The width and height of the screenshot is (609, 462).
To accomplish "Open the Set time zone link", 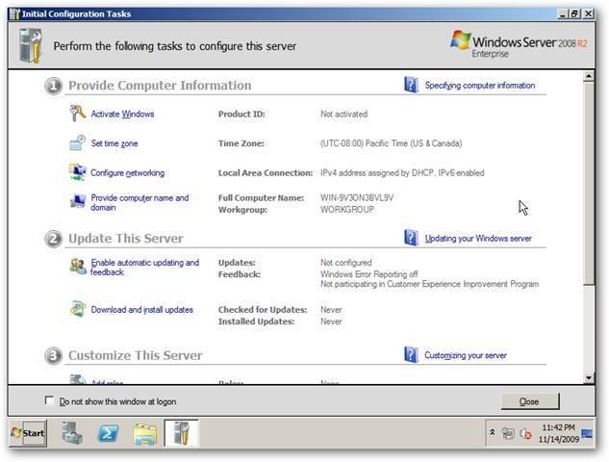I will (114, 143).
